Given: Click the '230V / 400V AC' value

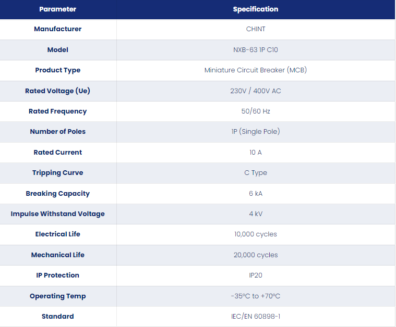Looking at the screenshot, I should [256, 91].
